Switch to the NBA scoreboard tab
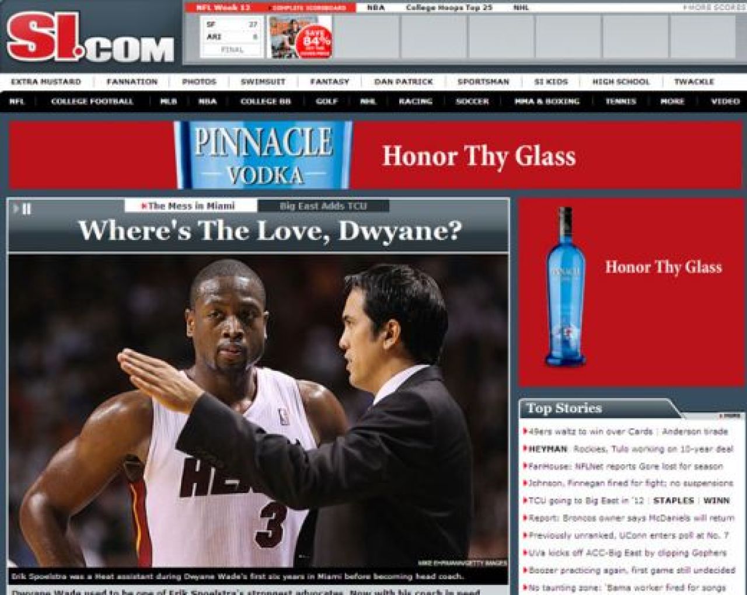747x595 pixels. click(376, 8)
